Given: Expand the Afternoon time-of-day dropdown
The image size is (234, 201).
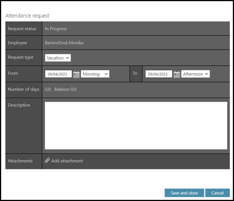Looking at the screenshot, I should coord(195,74).
